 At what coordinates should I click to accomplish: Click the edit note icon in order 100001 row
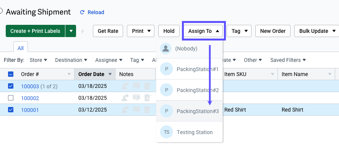pyautogui.click(x=148, y=110)
